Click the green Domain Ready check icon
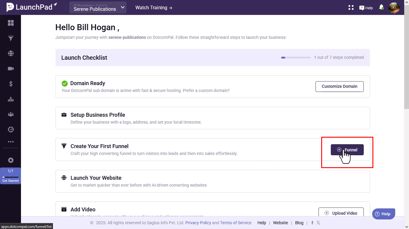409x229 pixels. [64, 83]
